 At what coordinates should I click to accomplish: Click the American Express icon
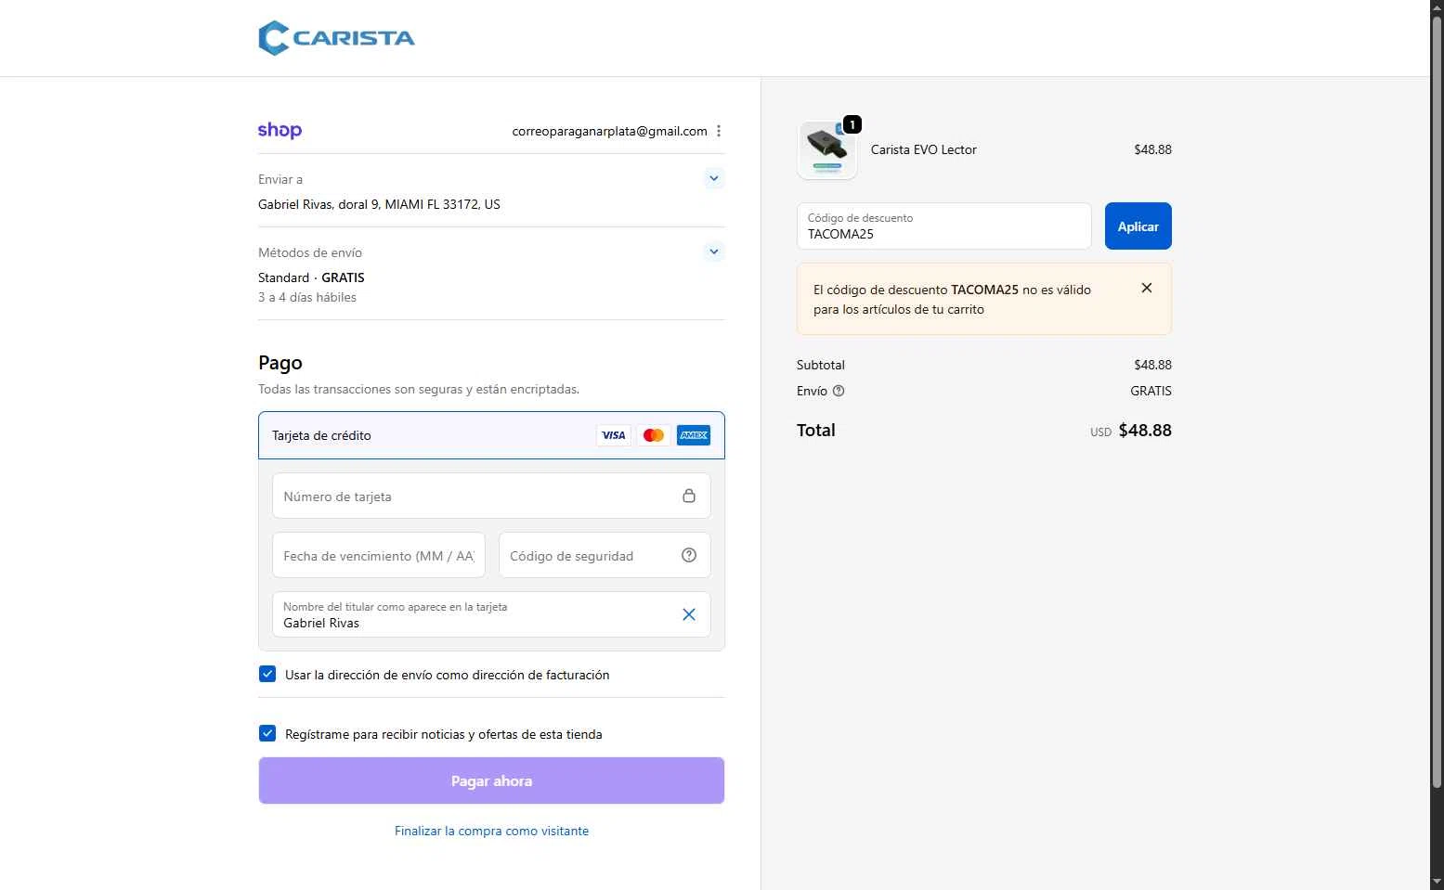coord(694,435)
